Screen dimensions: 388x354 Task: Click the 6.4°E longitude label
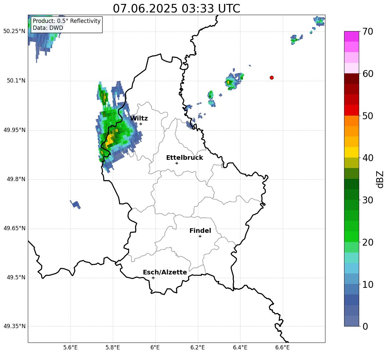pyautogui.click(x=240, y=347)
